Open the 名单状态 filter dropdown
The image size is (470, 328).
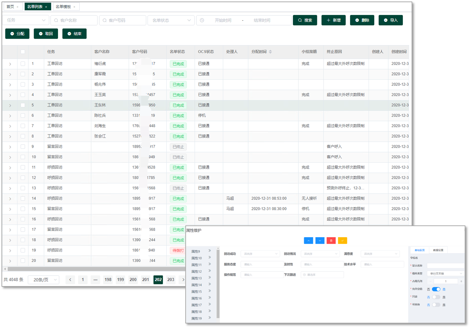point(171,20)
